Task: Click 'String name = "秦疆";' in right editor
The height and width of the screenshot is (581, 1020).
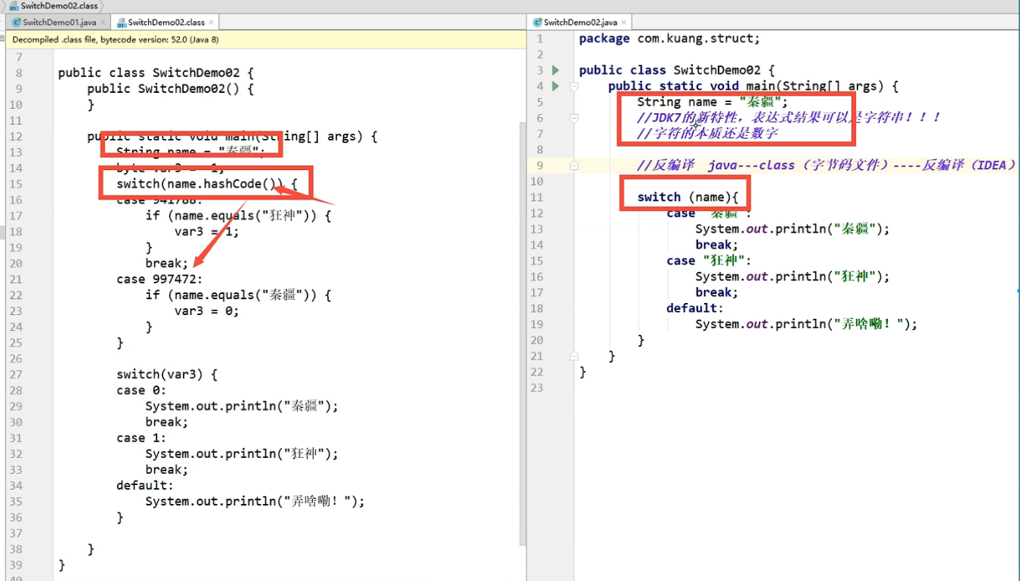Action: pos(712,102)
